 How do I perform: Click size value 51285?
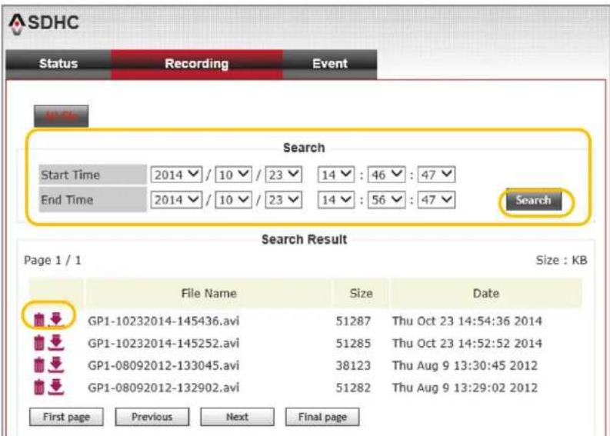[353, 344]
